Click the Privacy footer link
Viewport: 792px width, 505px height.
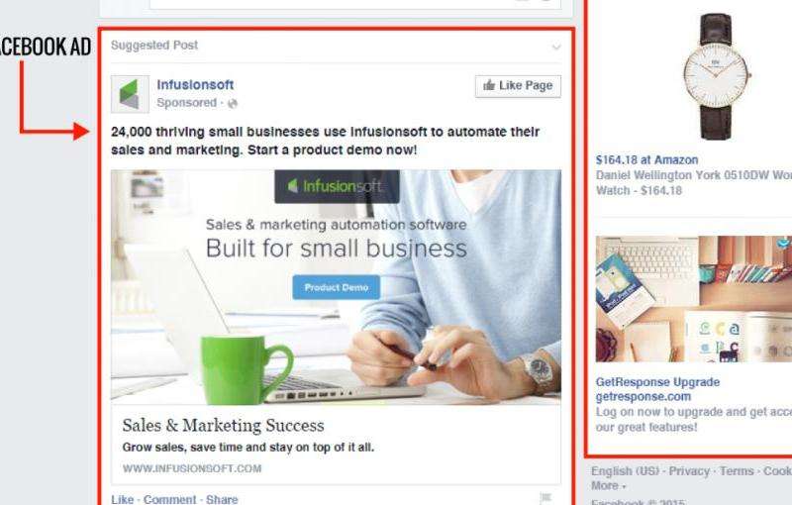[689, 471]
